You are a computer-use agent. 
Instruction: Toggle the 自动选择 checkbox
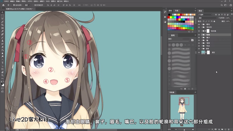(14, 5)
